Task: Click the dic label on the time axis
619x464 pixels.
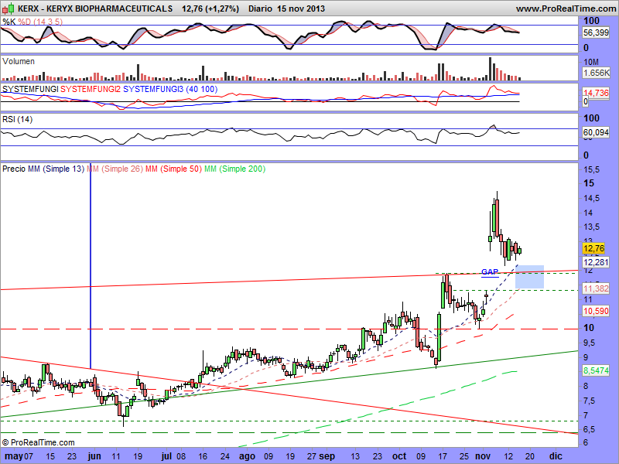Action: pos(556,456)
